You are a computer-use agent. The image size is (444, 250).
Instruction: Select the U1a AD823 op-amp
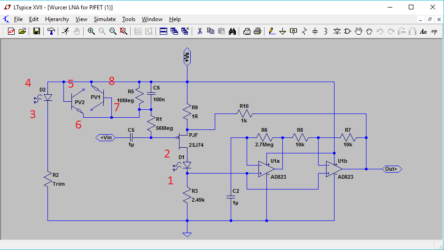[266, 169]
